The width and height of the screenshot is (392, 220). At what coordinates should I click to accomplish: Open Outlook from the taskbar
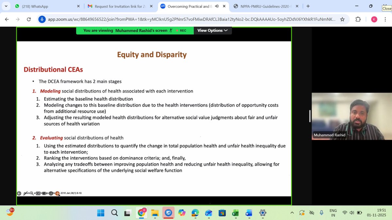point(208,213)
